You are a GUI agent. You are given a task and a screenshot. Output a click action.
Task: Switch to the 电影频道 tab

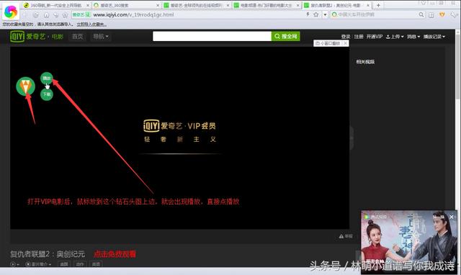266,5
